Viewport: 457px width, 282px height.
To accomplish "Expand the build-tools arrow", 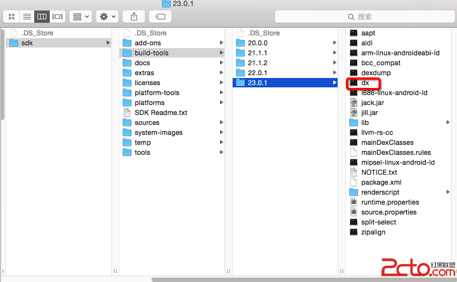I will point(222,53).
